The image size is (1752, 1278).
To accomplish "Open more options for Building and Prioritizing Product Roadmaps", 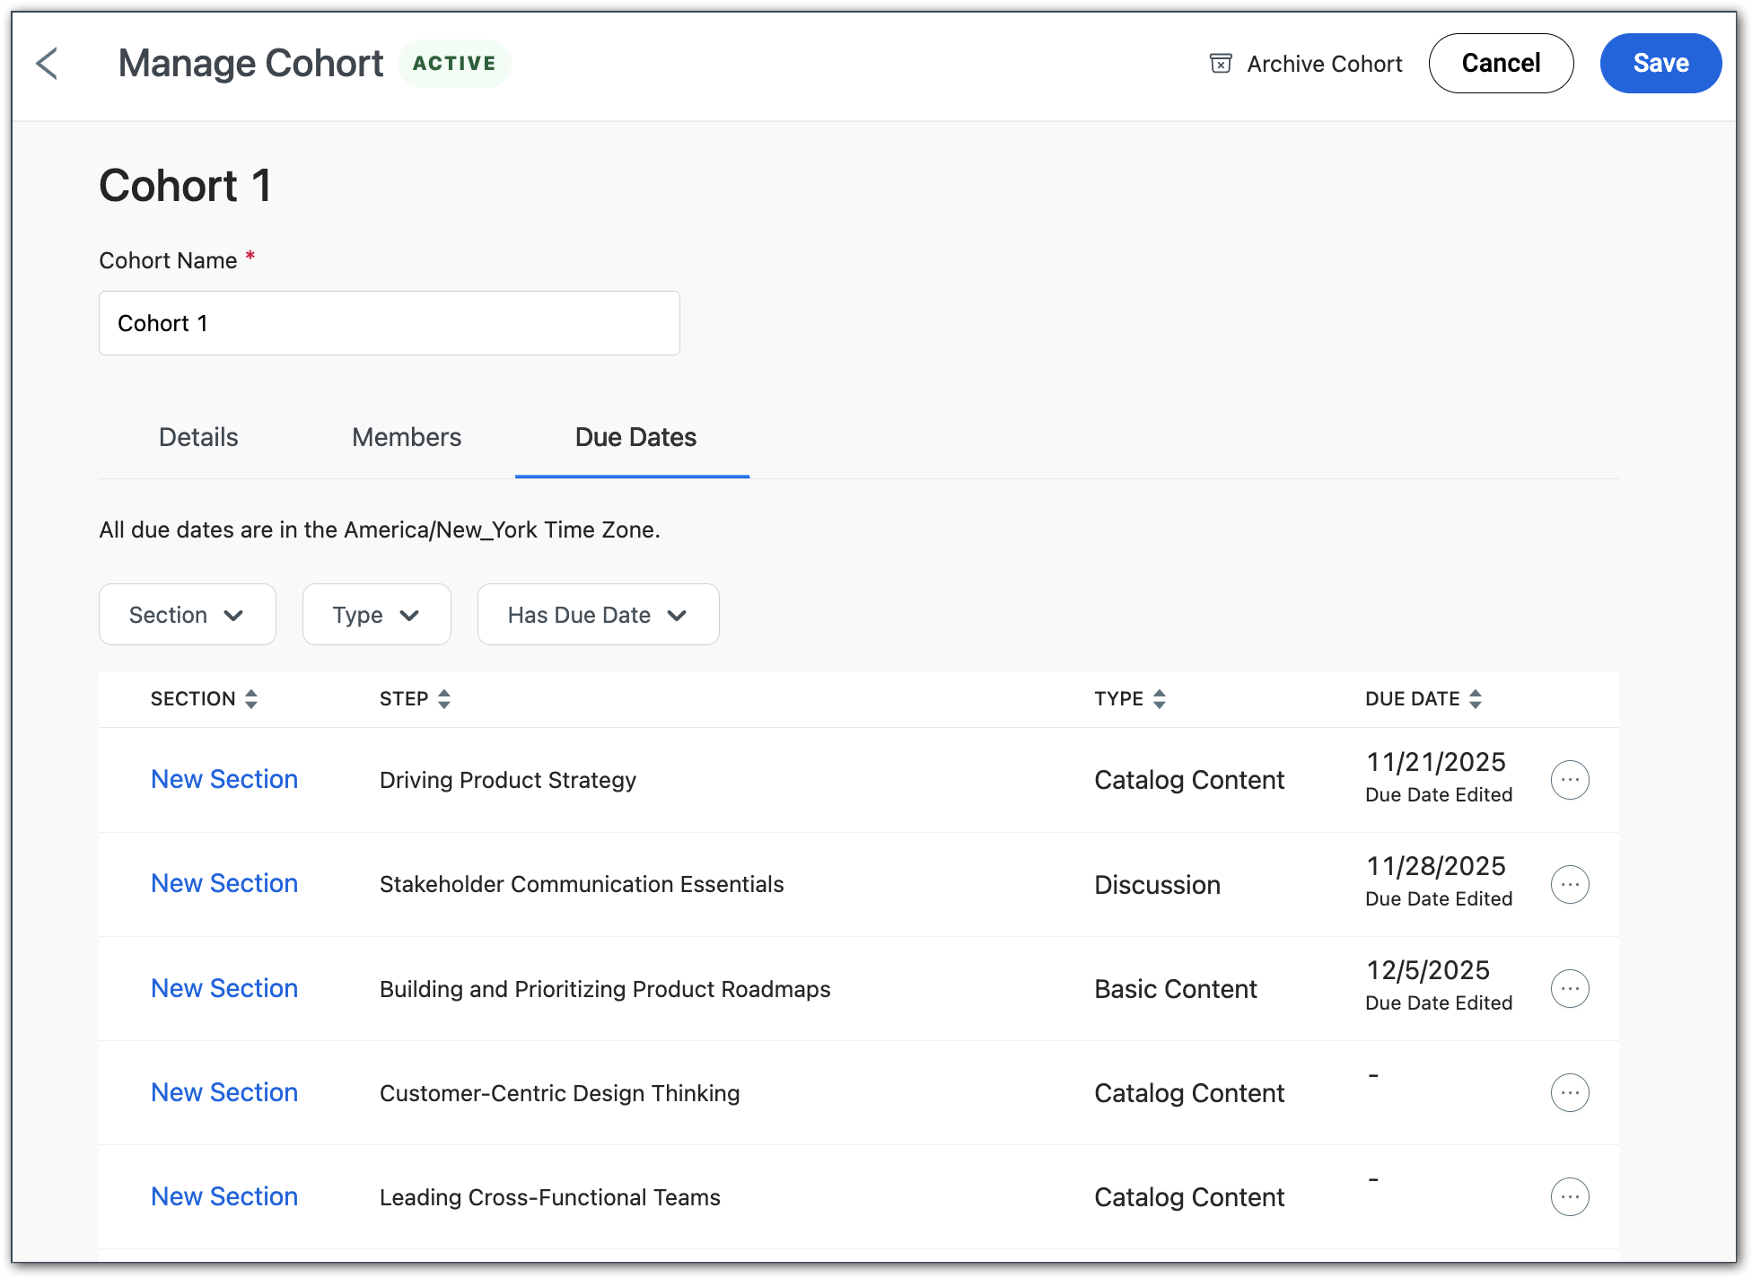I will 1569,988.
